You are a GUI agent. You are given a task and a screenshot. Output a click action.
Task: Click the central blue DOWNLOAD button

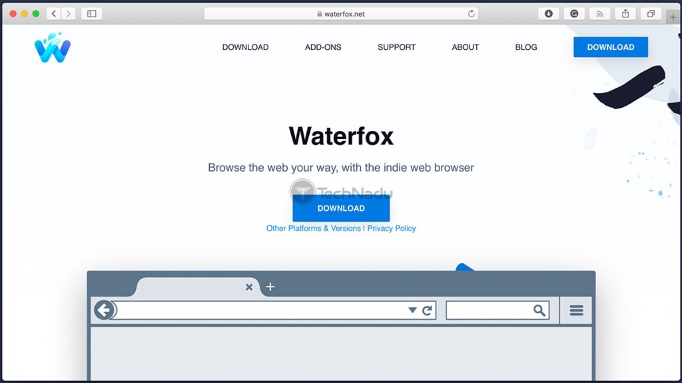click(341, 208)
